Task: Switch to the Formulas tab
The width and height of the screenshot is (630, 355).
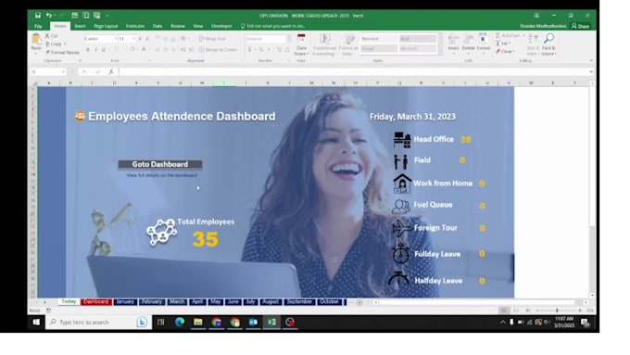Action: [x=135, y=26]
